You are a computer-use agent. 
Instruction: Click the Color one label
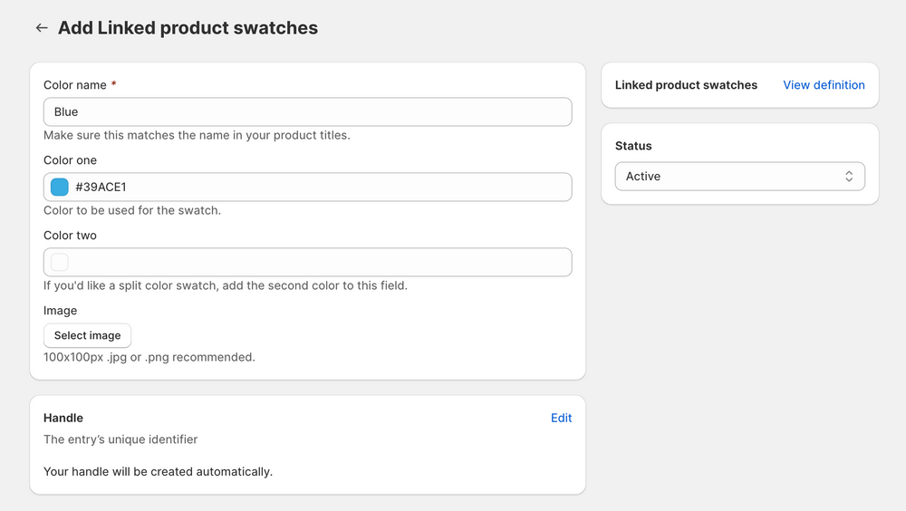(x=71, y=160)
